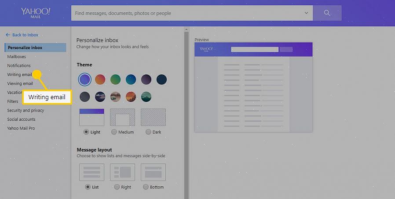Open the Filters settings
The height and width of the screenshot is (199, 395).
coord(13,101)
